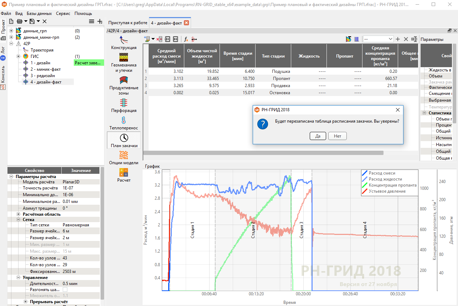This screenshot has width=458, height=306.
Task: Open Геомеханика и утечки section
Action: (x=124, y=57)
